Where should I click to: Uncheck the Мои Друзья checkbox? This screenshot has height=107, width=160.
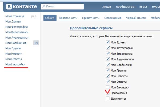(108, 42)
